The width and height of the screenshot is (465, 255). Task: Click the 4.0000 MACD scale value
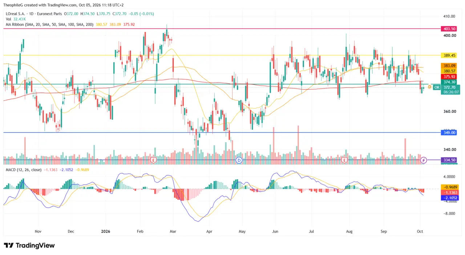tap(449, 176)
